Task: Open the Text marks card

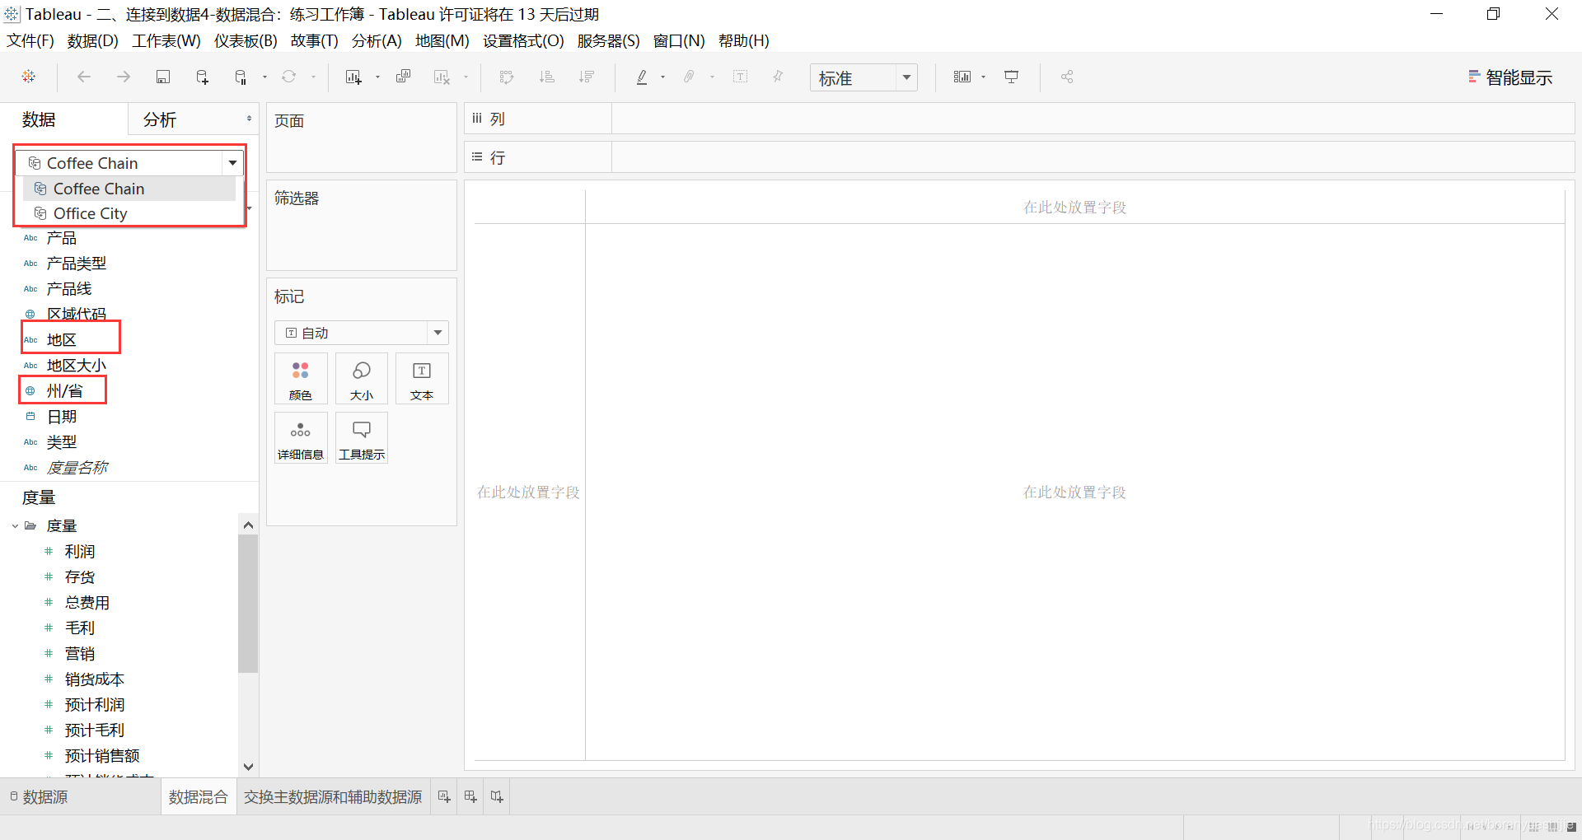Action: (422, 379)
